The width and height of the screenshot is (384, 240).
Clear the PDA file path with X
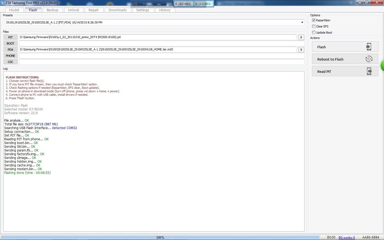(301, 50)
